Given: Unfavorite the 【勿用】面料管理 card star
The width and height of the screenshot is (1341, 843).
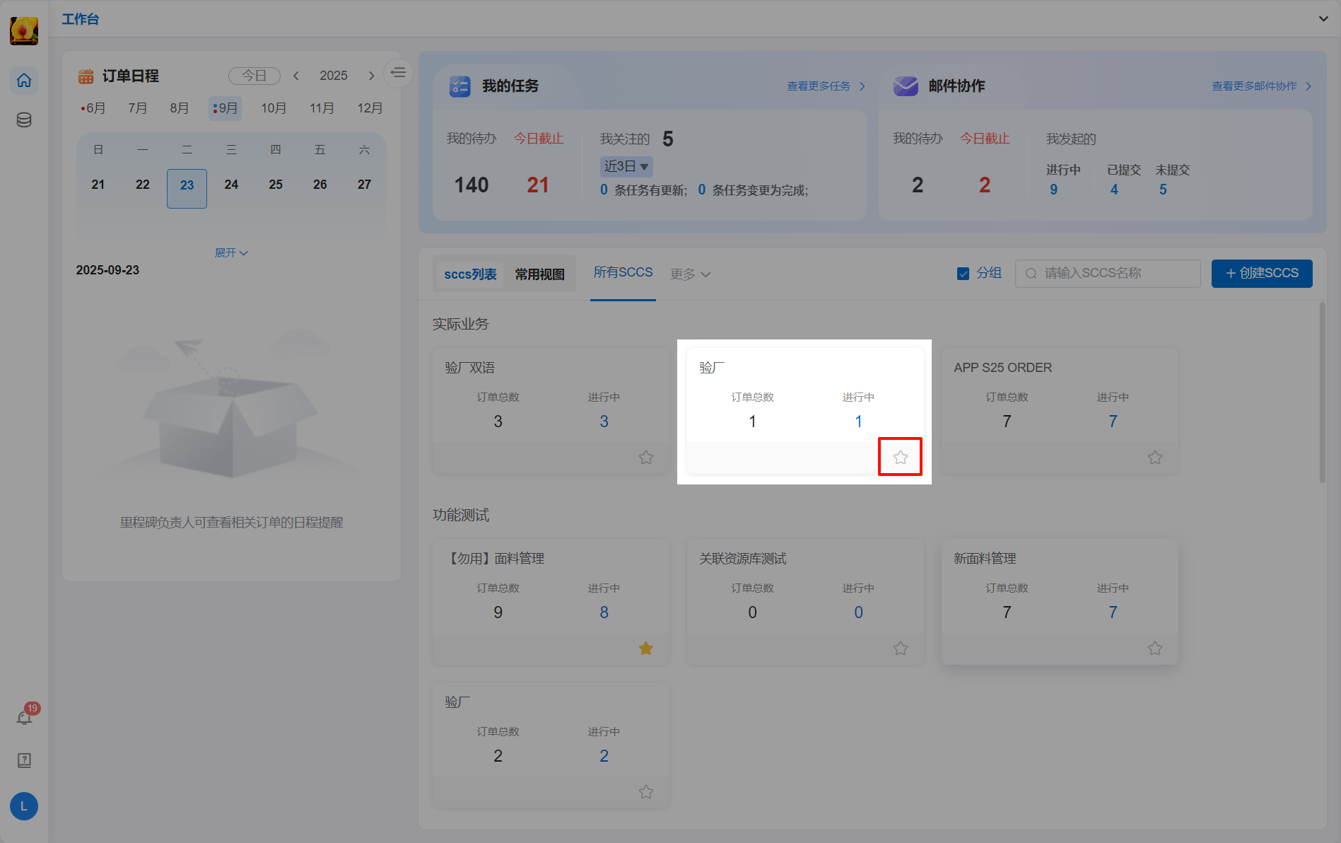Looking at the screenshot, I should 645,649.
